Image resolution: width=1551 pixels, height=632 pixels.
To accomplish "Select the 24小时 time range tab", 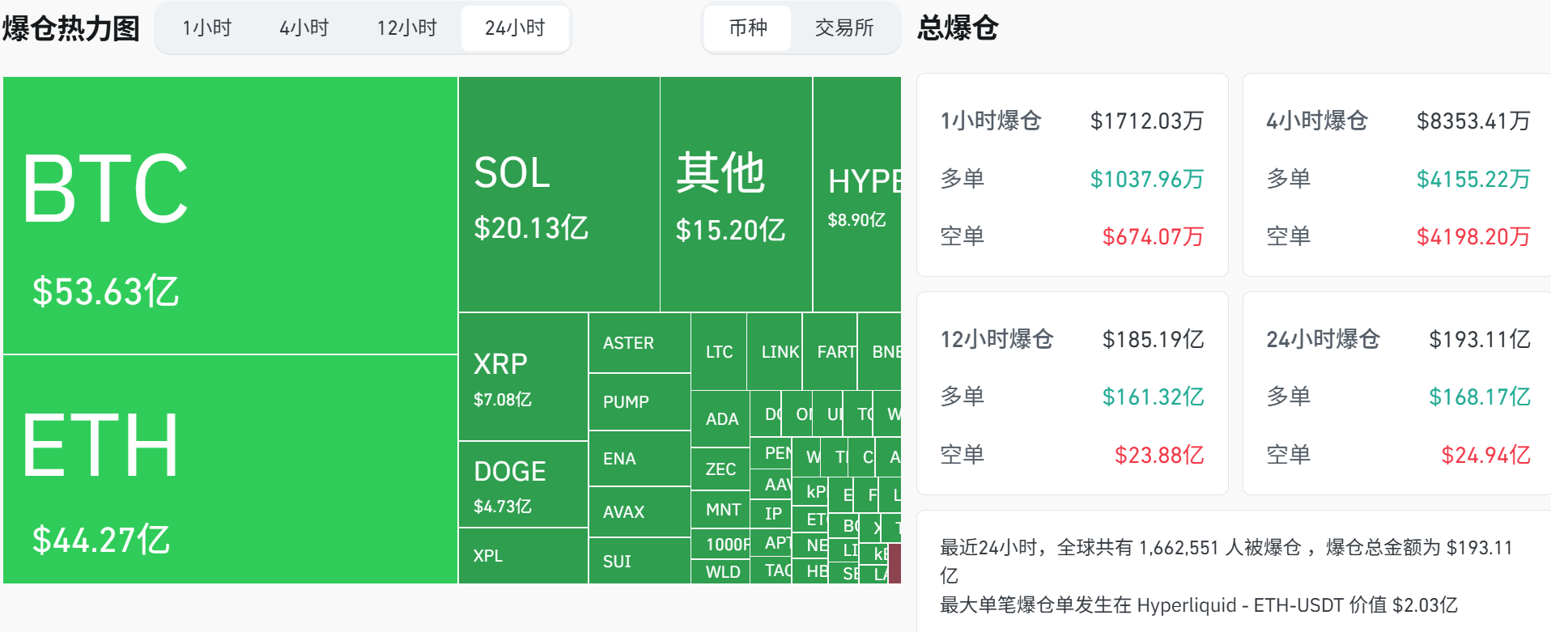I will coord(515,28).
